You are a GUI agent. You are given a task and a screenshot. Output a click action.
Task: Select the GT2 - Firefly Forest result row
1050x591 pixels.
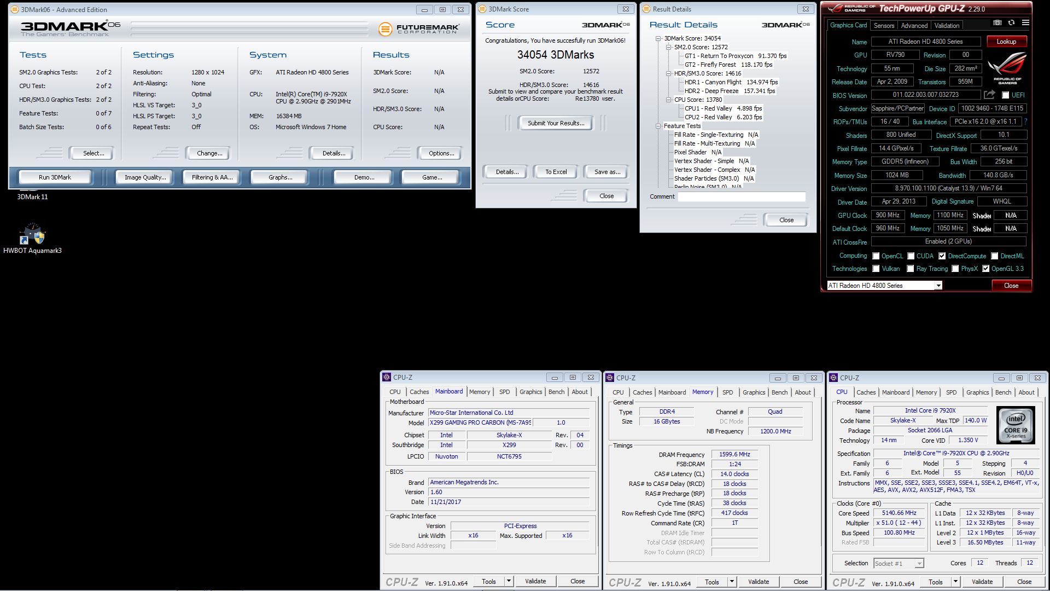click(728, 65)
